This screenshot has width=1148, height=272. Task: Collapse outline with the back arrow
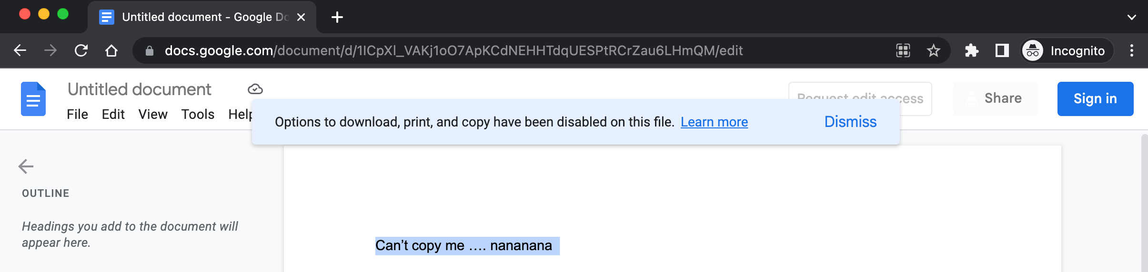tap(26, 166)
